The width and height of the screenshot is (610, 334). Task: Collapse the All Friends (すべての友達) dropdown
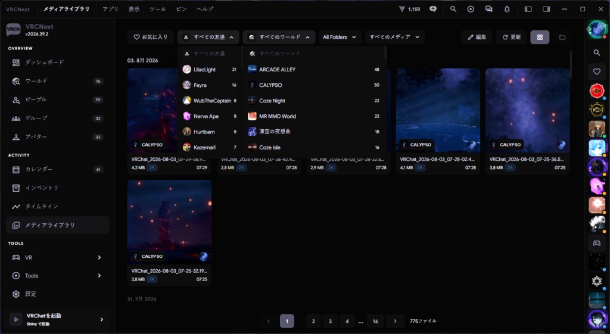[208, 38]
